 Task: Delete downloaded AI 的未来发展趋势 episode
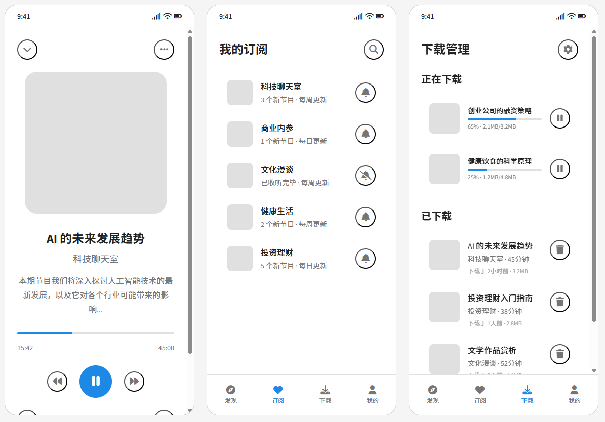(x=560, y=250)
